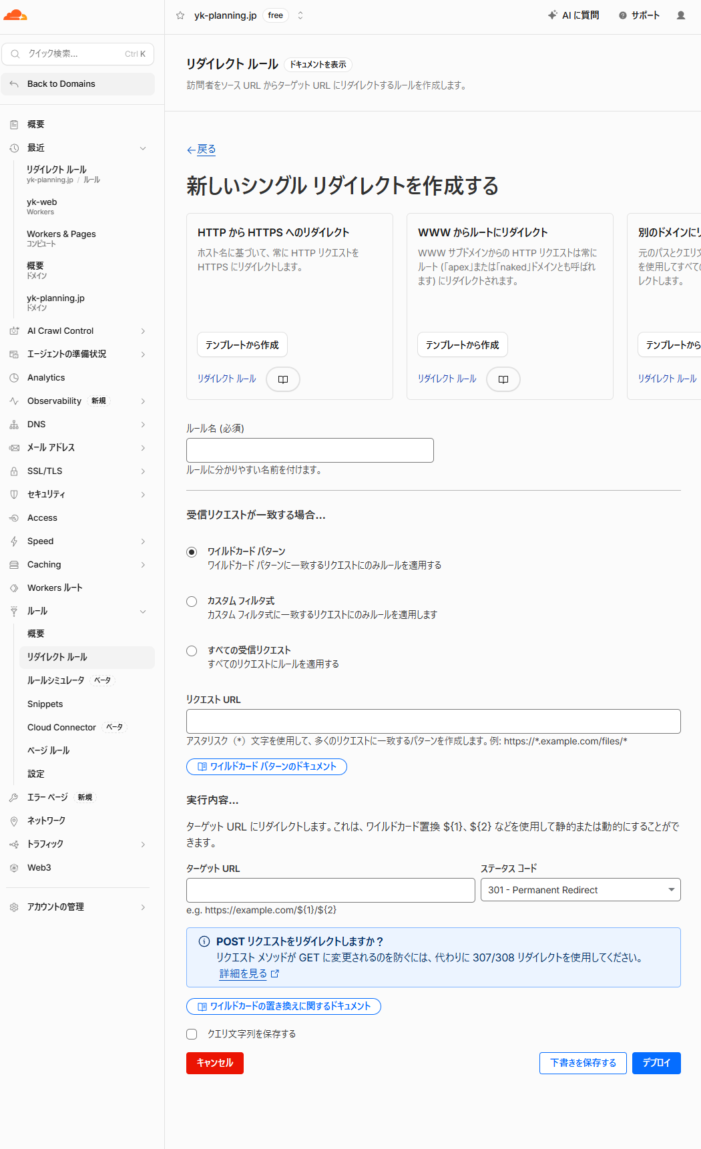
Task: Click the Workers ルート icon
Action: (14, 588)
